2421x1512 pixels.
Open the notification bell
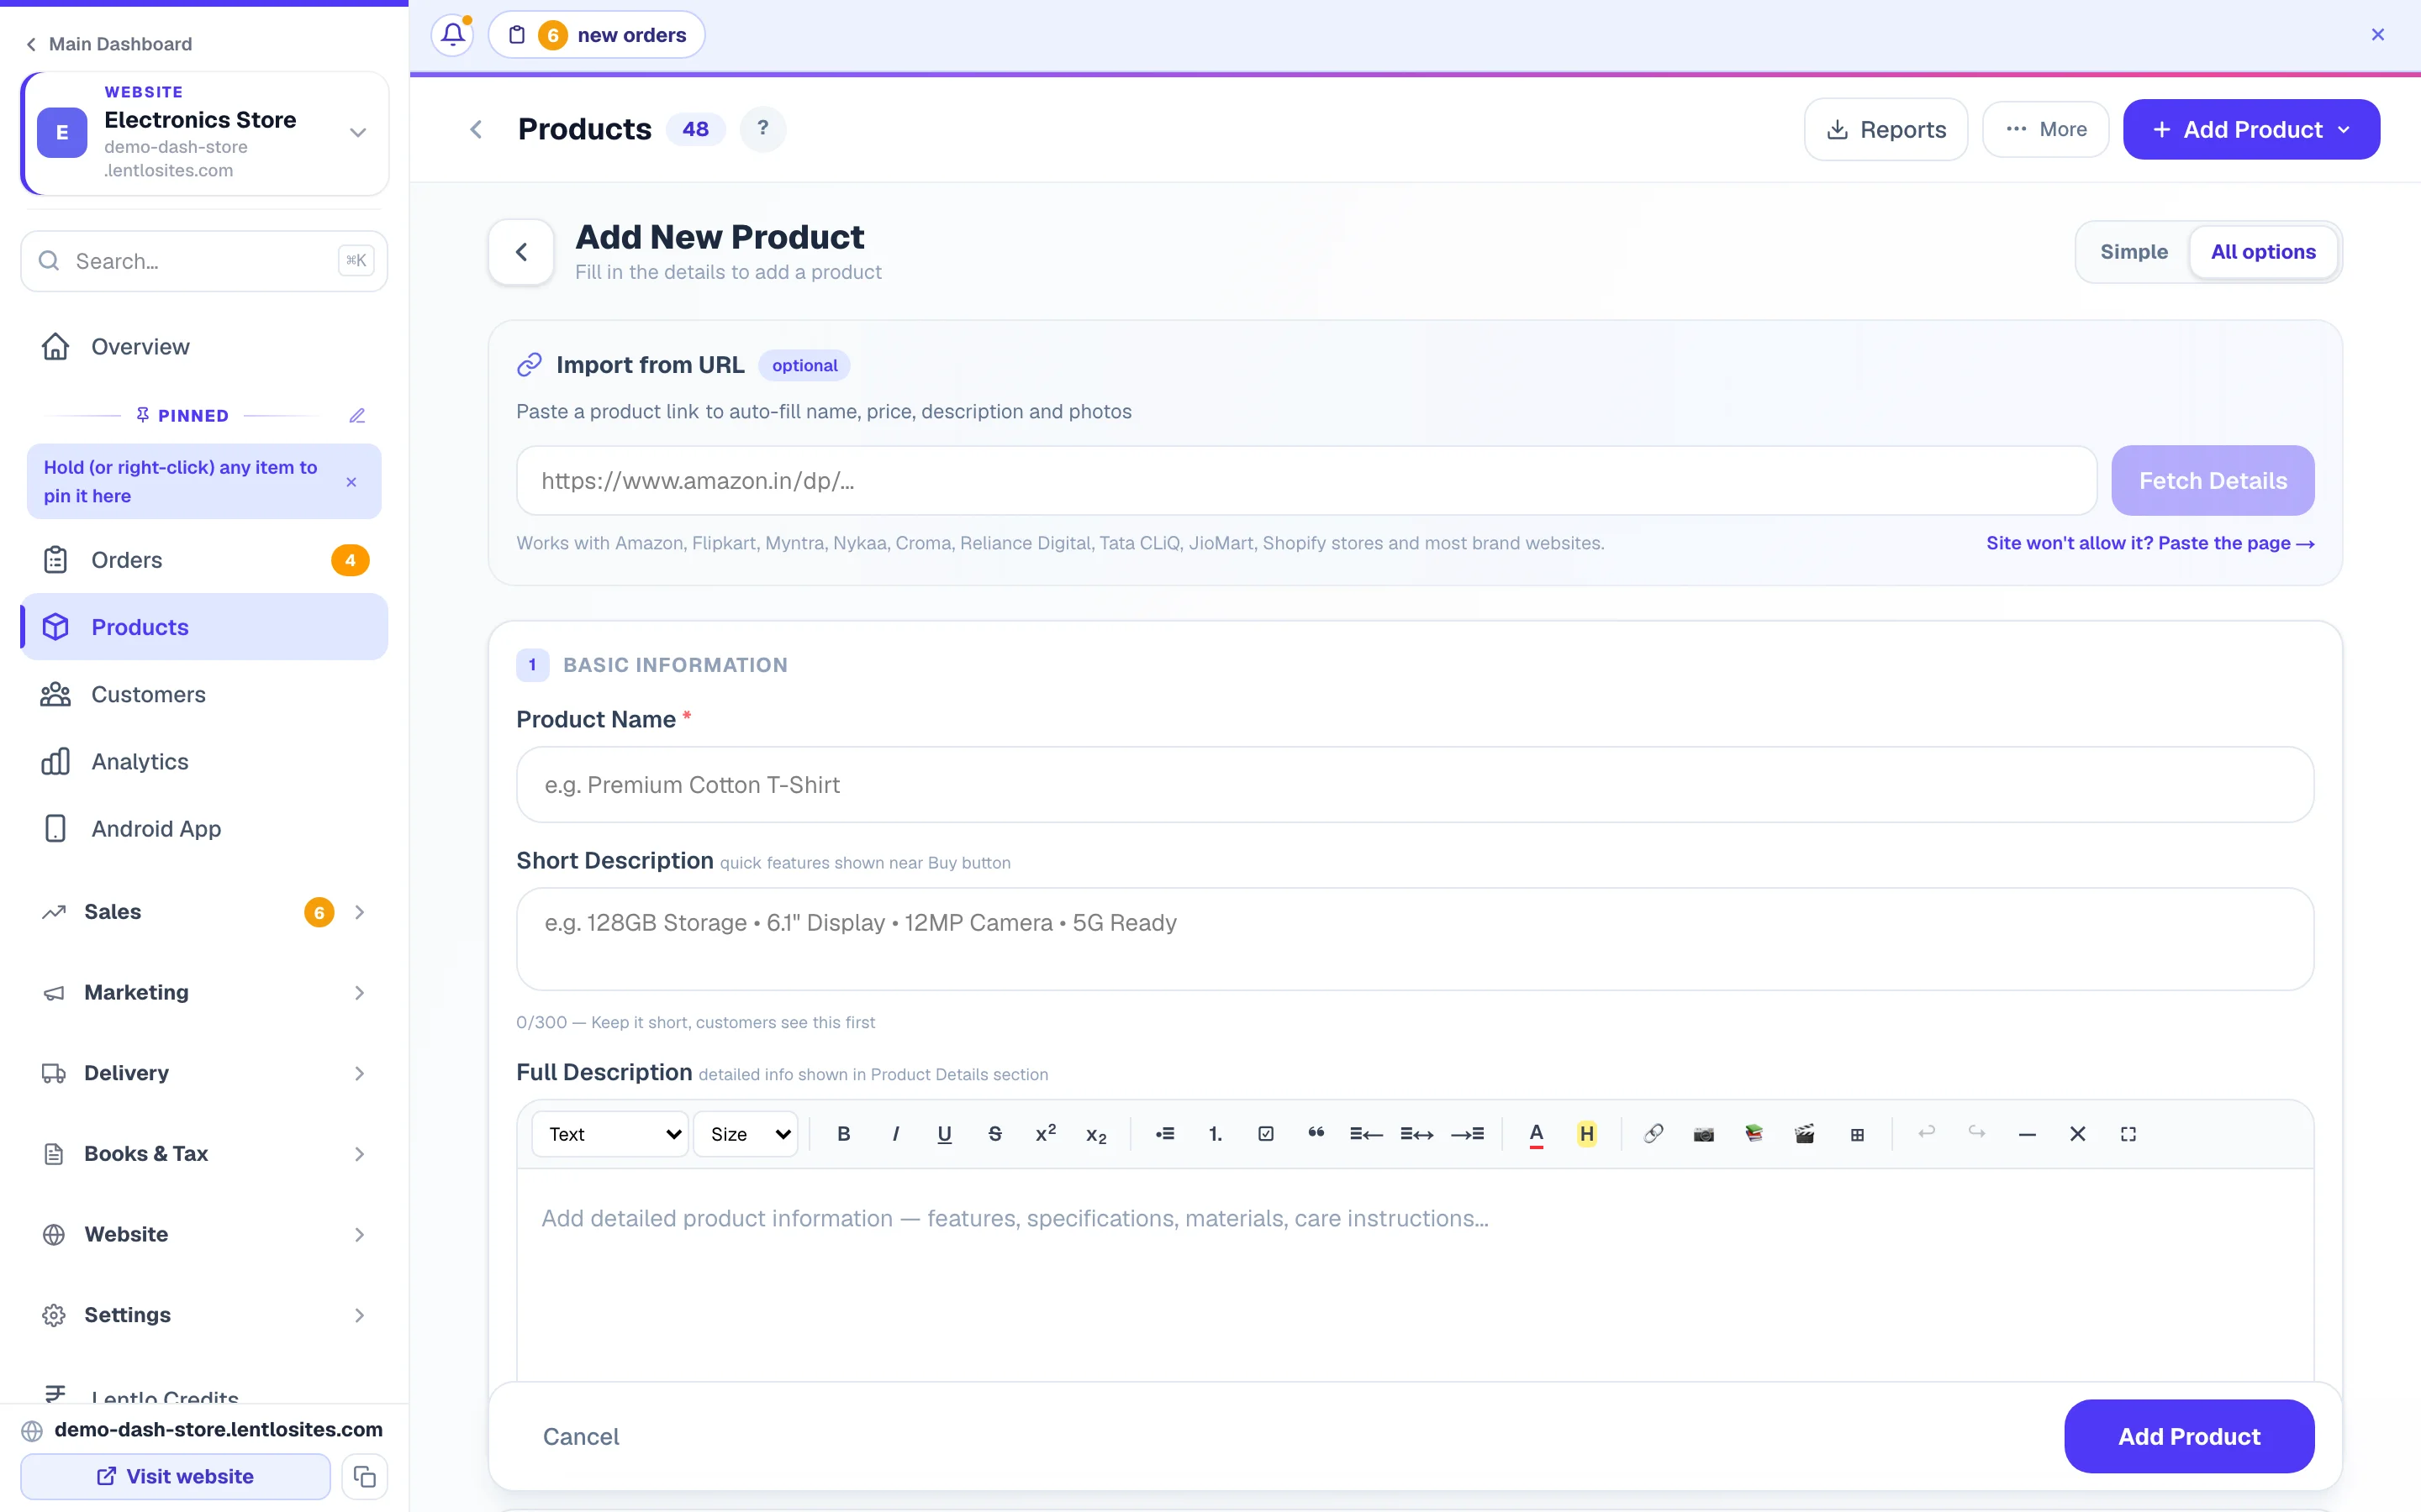[453, 35]
